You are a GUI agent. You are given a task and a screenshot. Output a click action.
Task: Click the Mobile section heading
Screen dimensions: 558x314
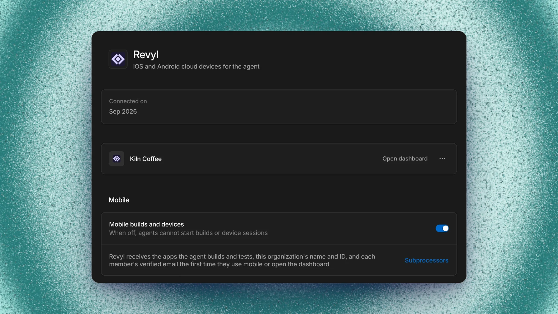tap(119, 200)
